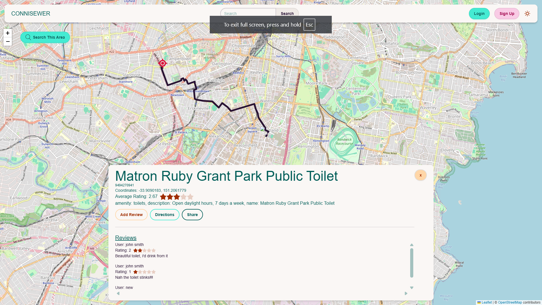Click the Add Review button
Image resolution: width=542 pixels, height=305 pixels.
coord(131,215)
